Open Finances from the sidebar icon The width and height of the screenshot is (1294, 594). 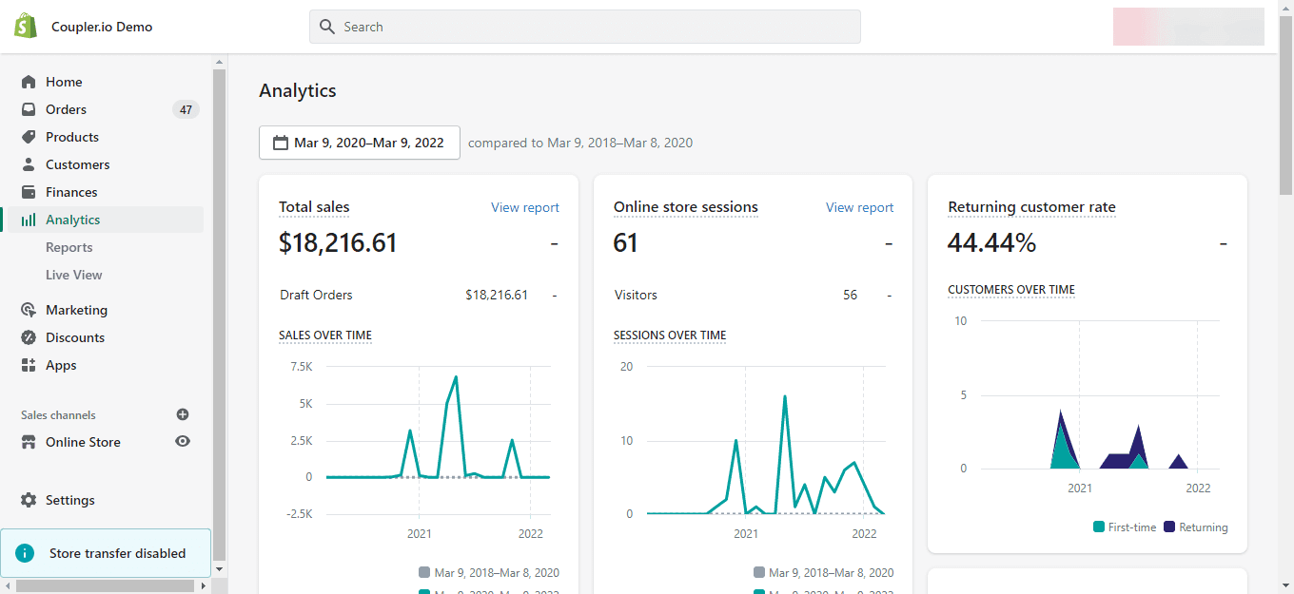tap(28, 191)
